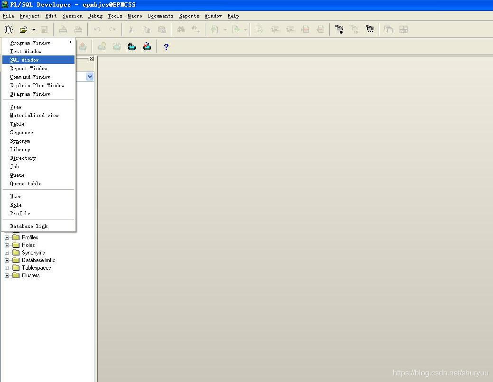Click the tile windows icon
The image size is (493, 382).
[x=403, y=29]
